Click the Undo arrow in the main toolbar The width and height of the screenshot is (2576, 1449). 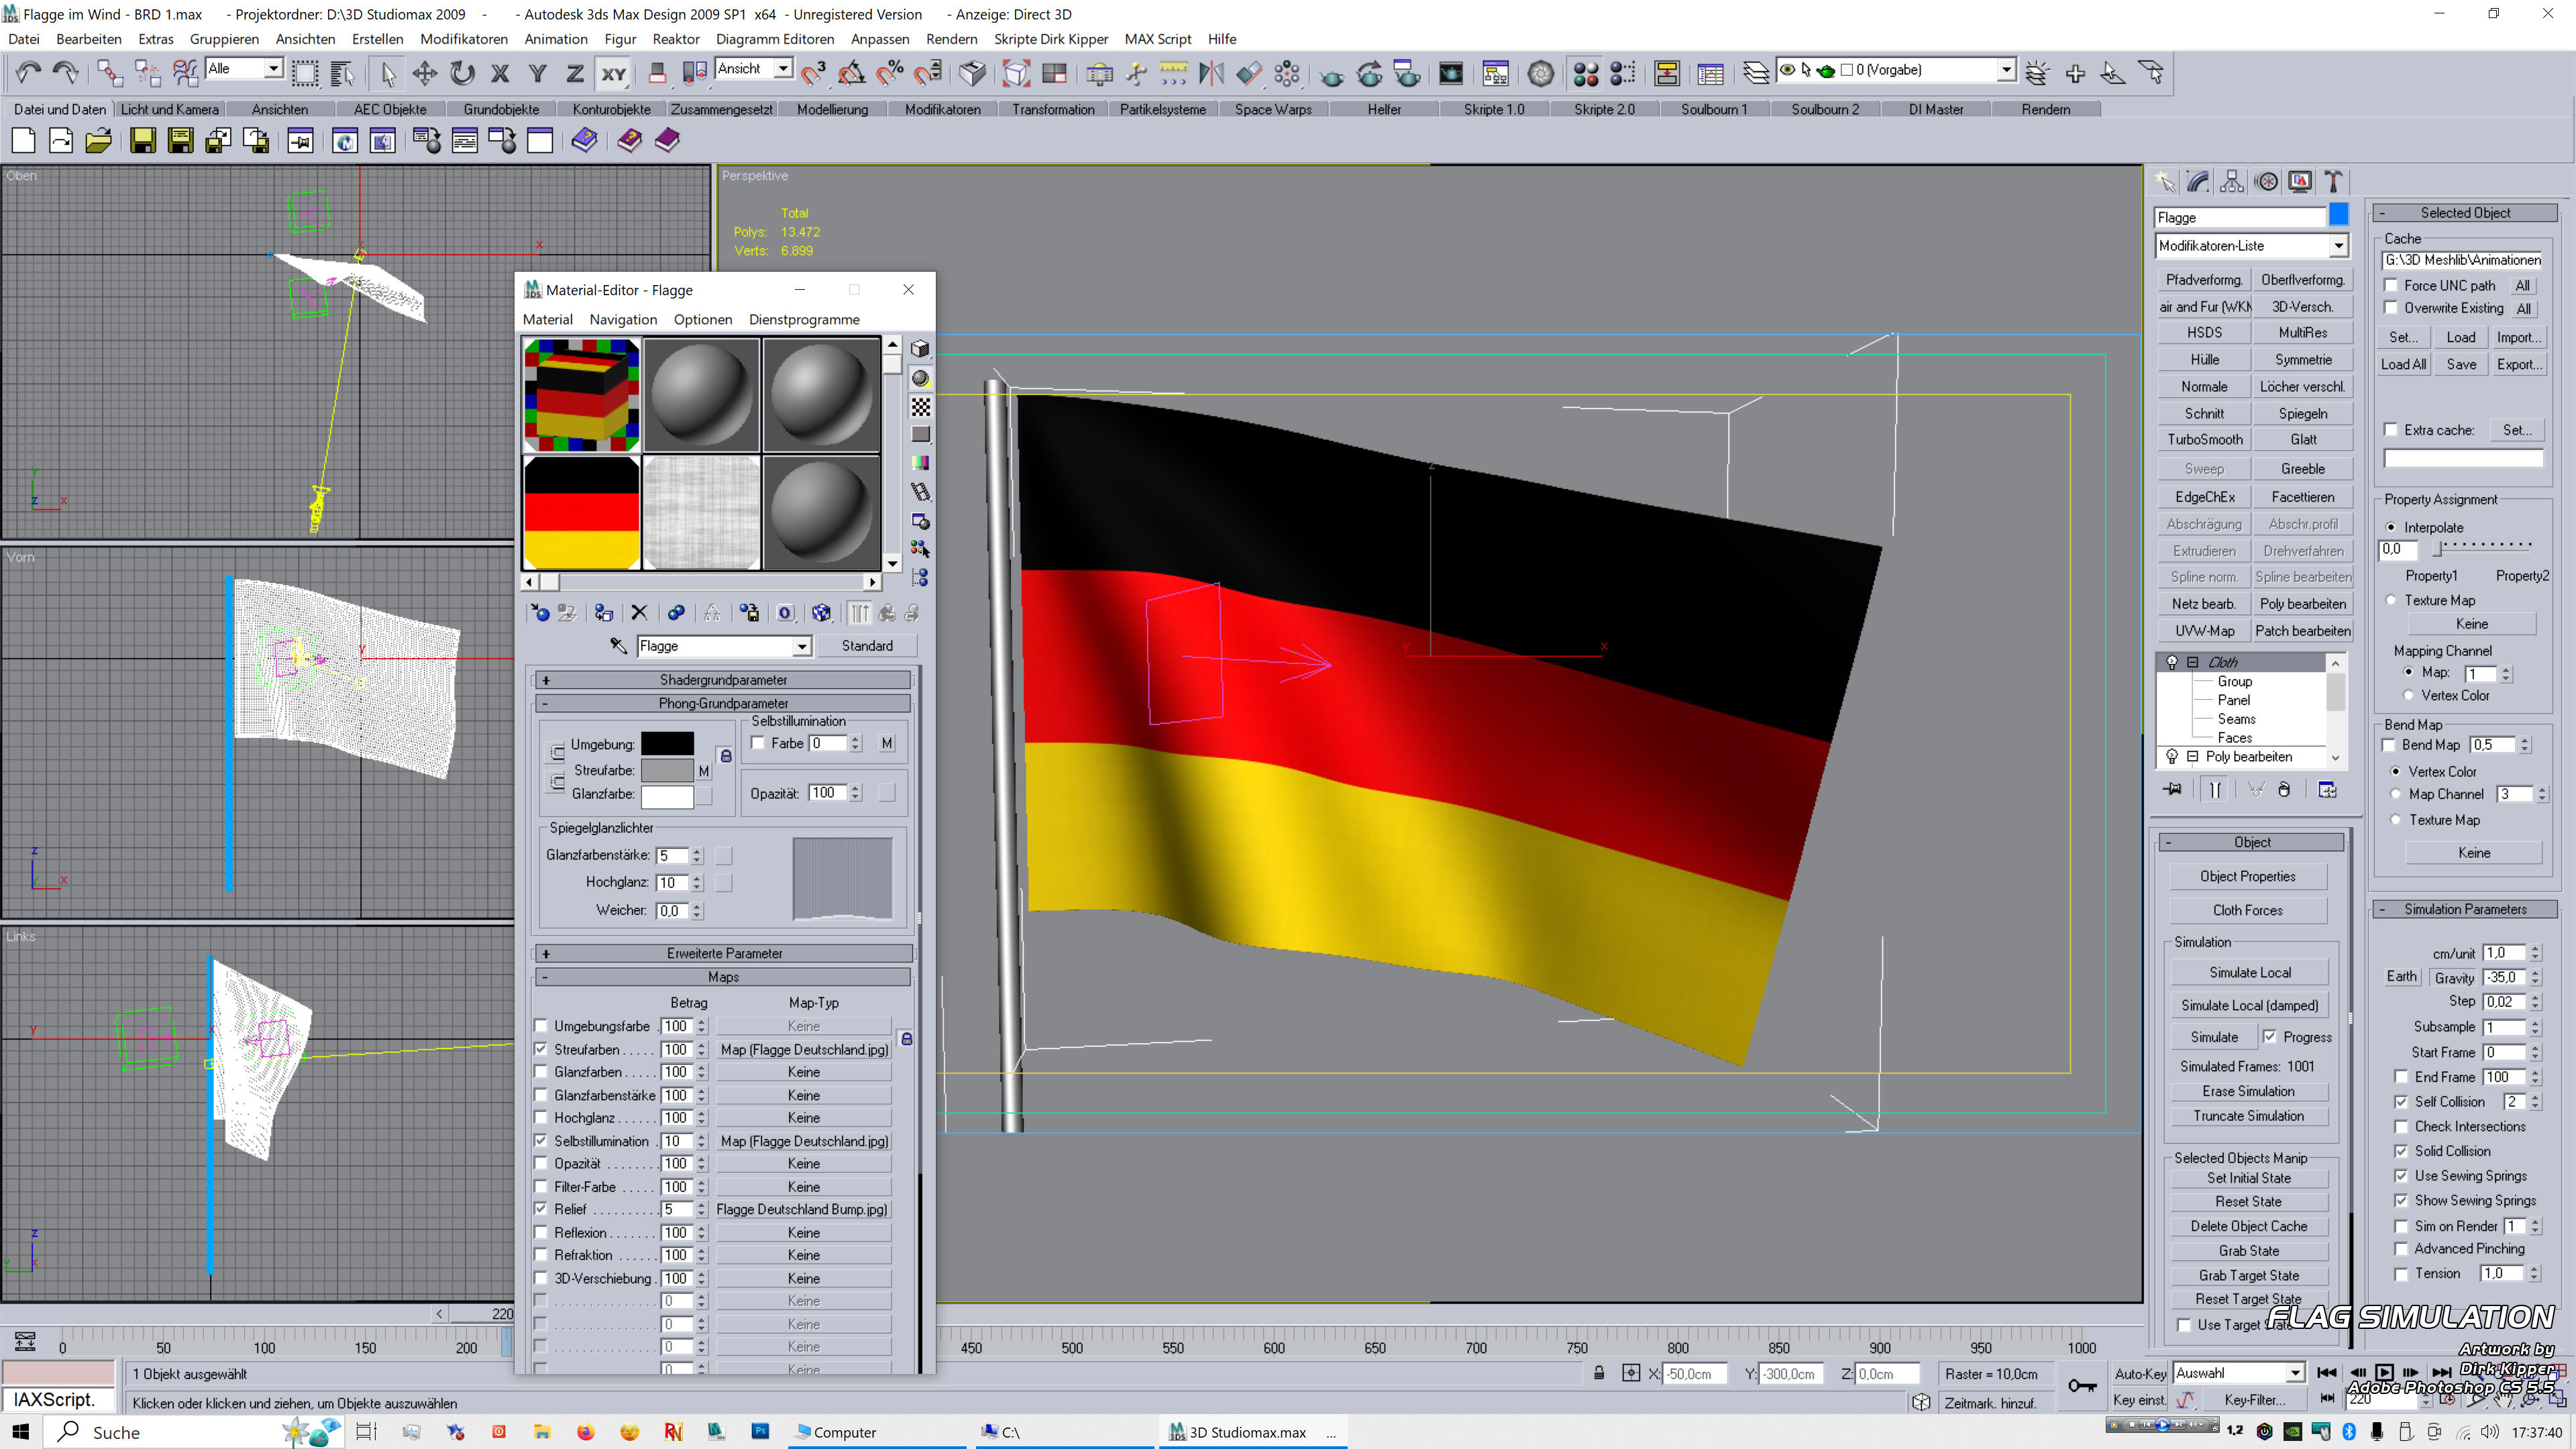click(x=28, y=73)
